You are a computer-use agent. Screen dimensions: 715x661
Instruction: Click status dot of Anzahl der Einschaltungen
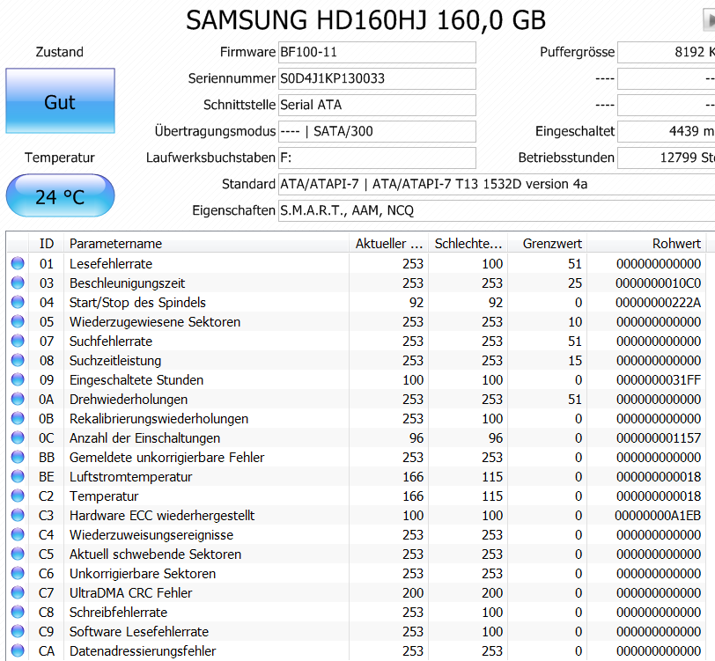[x=18, y=438]
